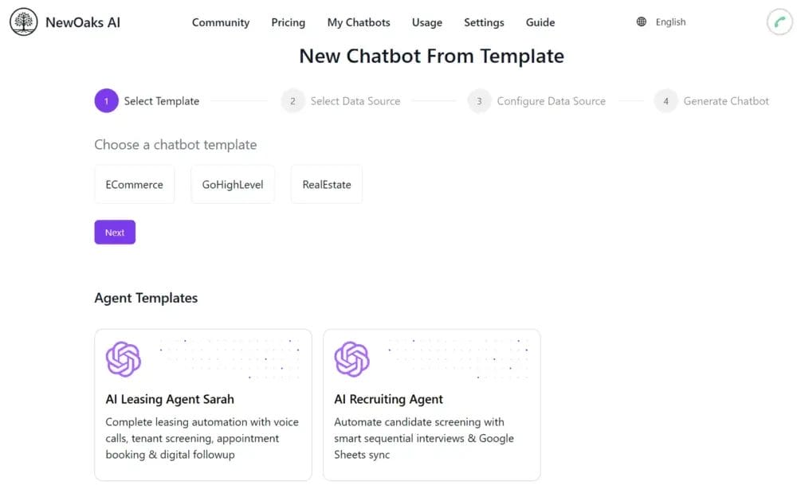Open the Community page
Viewport: 797px width, 489px height.
click(221, 22)
